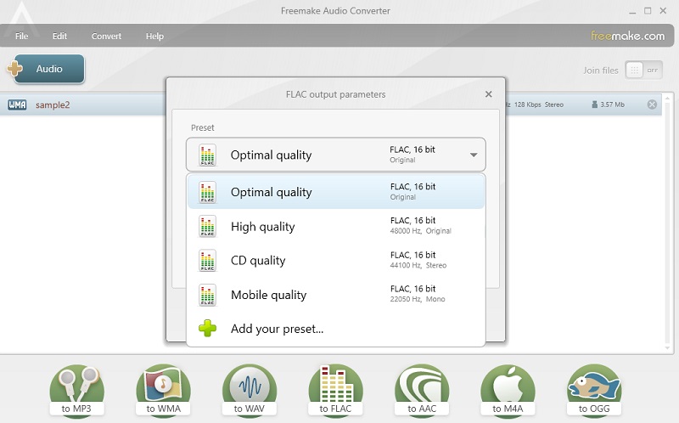Click Add your preset option

(x=277, y=329)
